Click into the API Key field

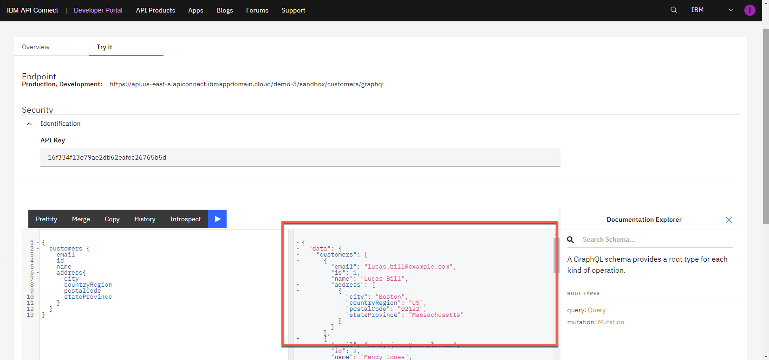tap(300, 158)
